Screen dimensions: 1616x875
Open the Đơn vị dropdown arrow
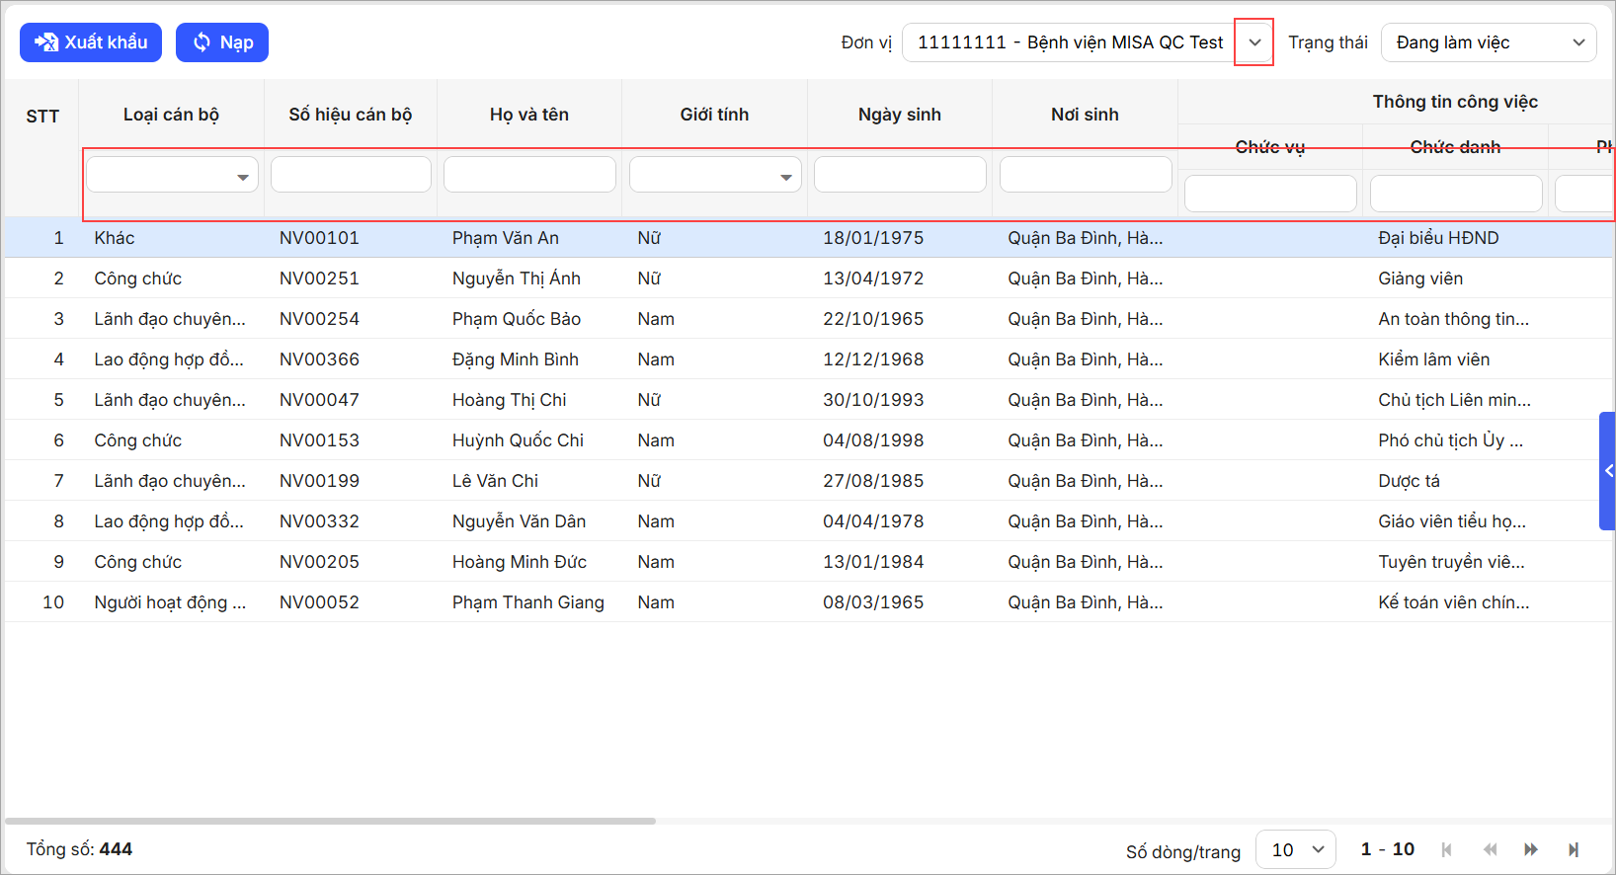pyautogui.click(x=1254, y=42)
